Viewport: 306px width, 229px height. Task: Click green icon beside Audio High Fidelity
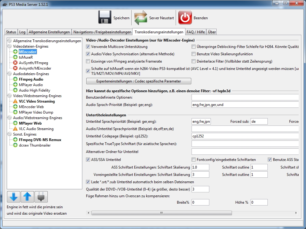15,90
